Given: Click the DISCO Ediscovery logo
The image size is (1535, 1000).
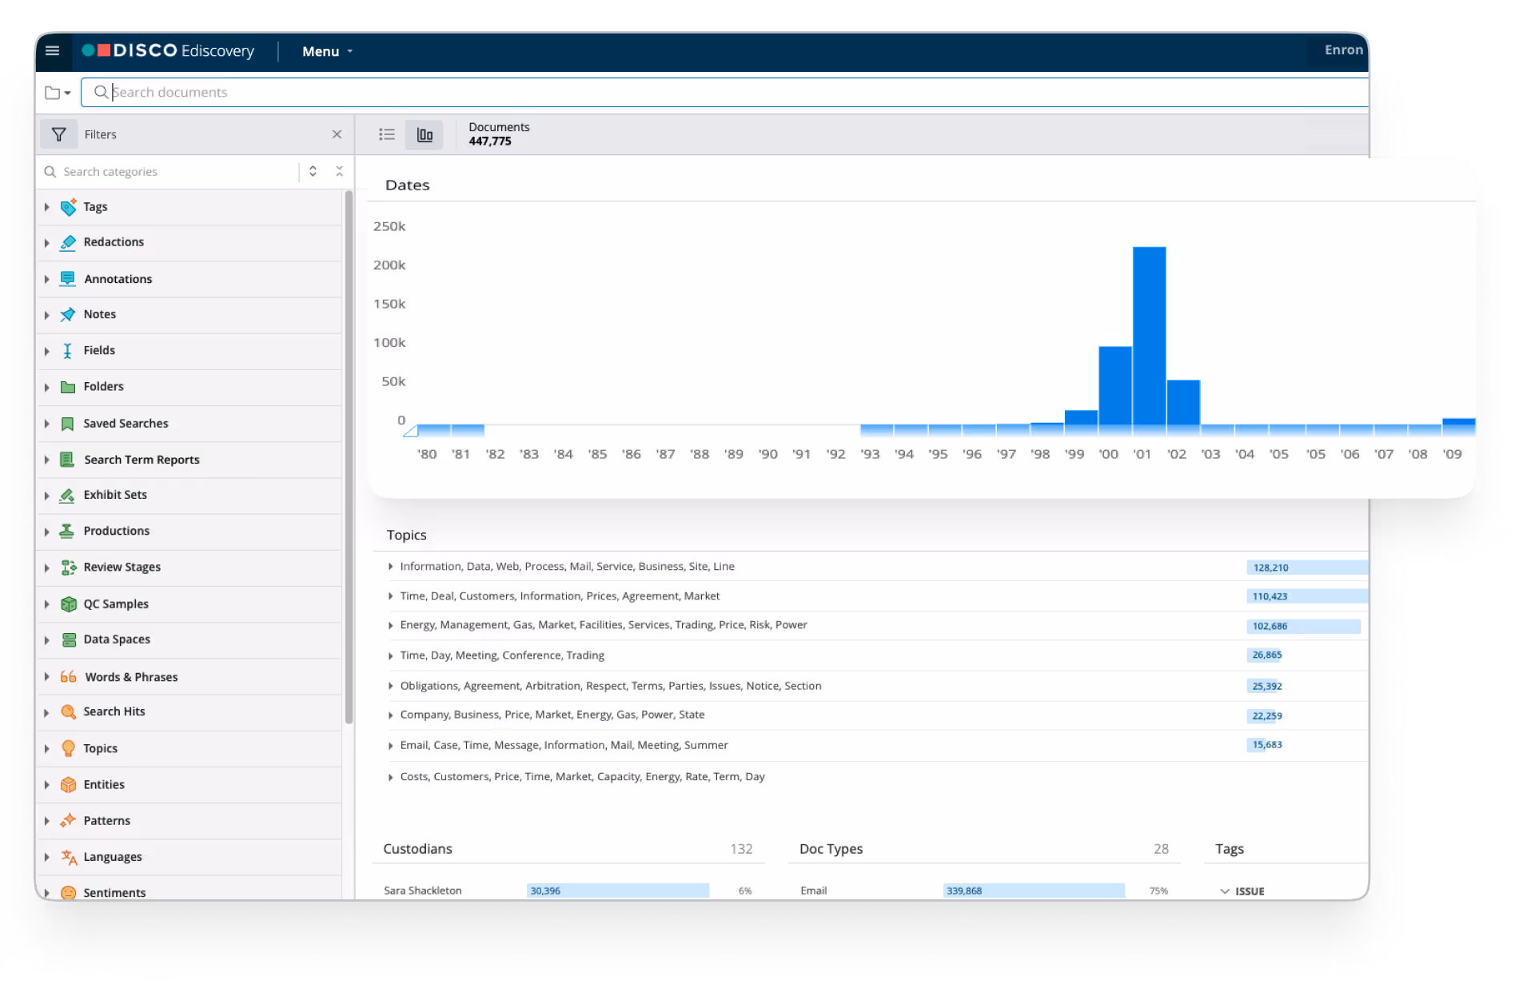Looking at the screenshot, I should click(x=169, y=50).
